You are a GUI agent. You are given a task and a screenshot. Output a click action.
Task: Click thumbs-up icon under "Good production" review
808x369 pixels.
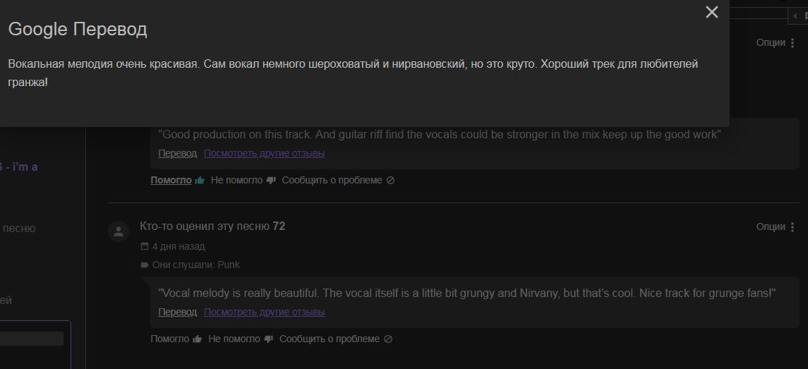click(x=200, y=181)
